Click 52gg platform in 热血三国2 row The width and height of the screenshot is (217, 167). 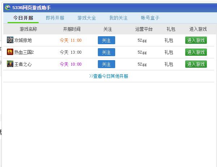click(142, 52)
